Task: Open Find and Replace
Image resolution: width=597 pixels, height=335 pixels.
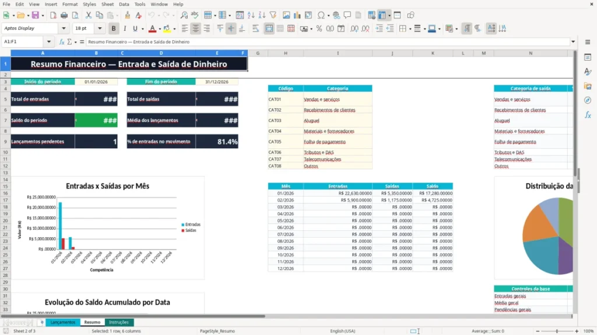Action: click(x=184, y=15)
